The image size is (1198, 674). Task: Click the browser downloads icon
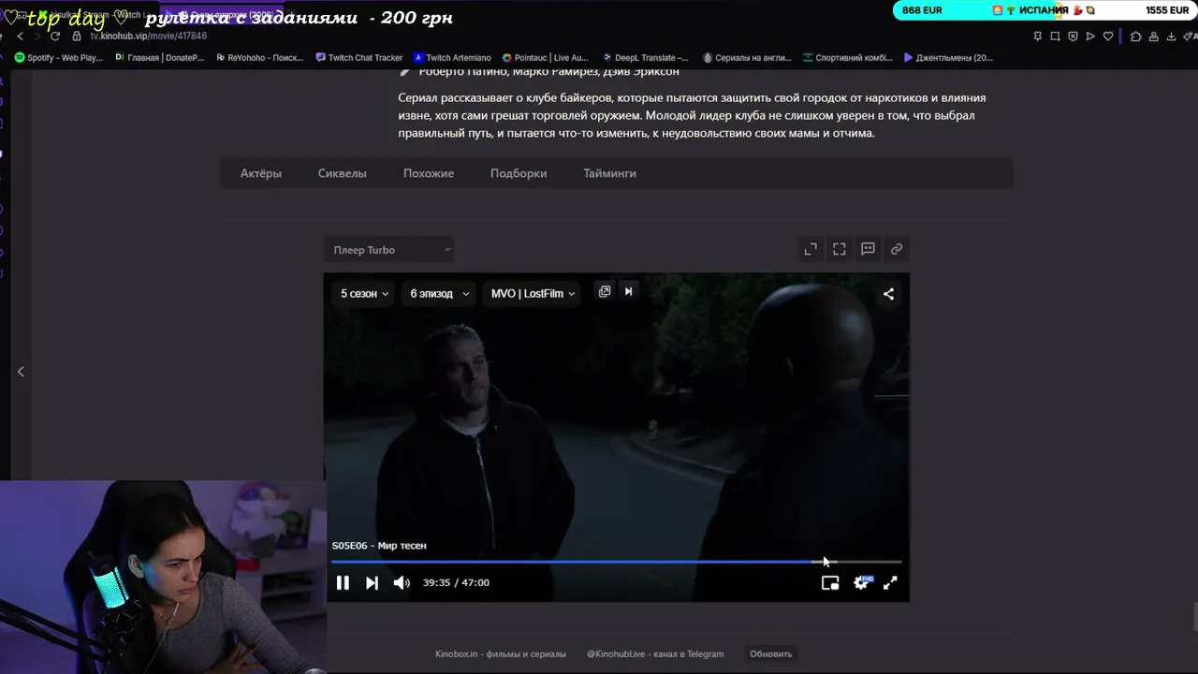(x=1172, y=37)
